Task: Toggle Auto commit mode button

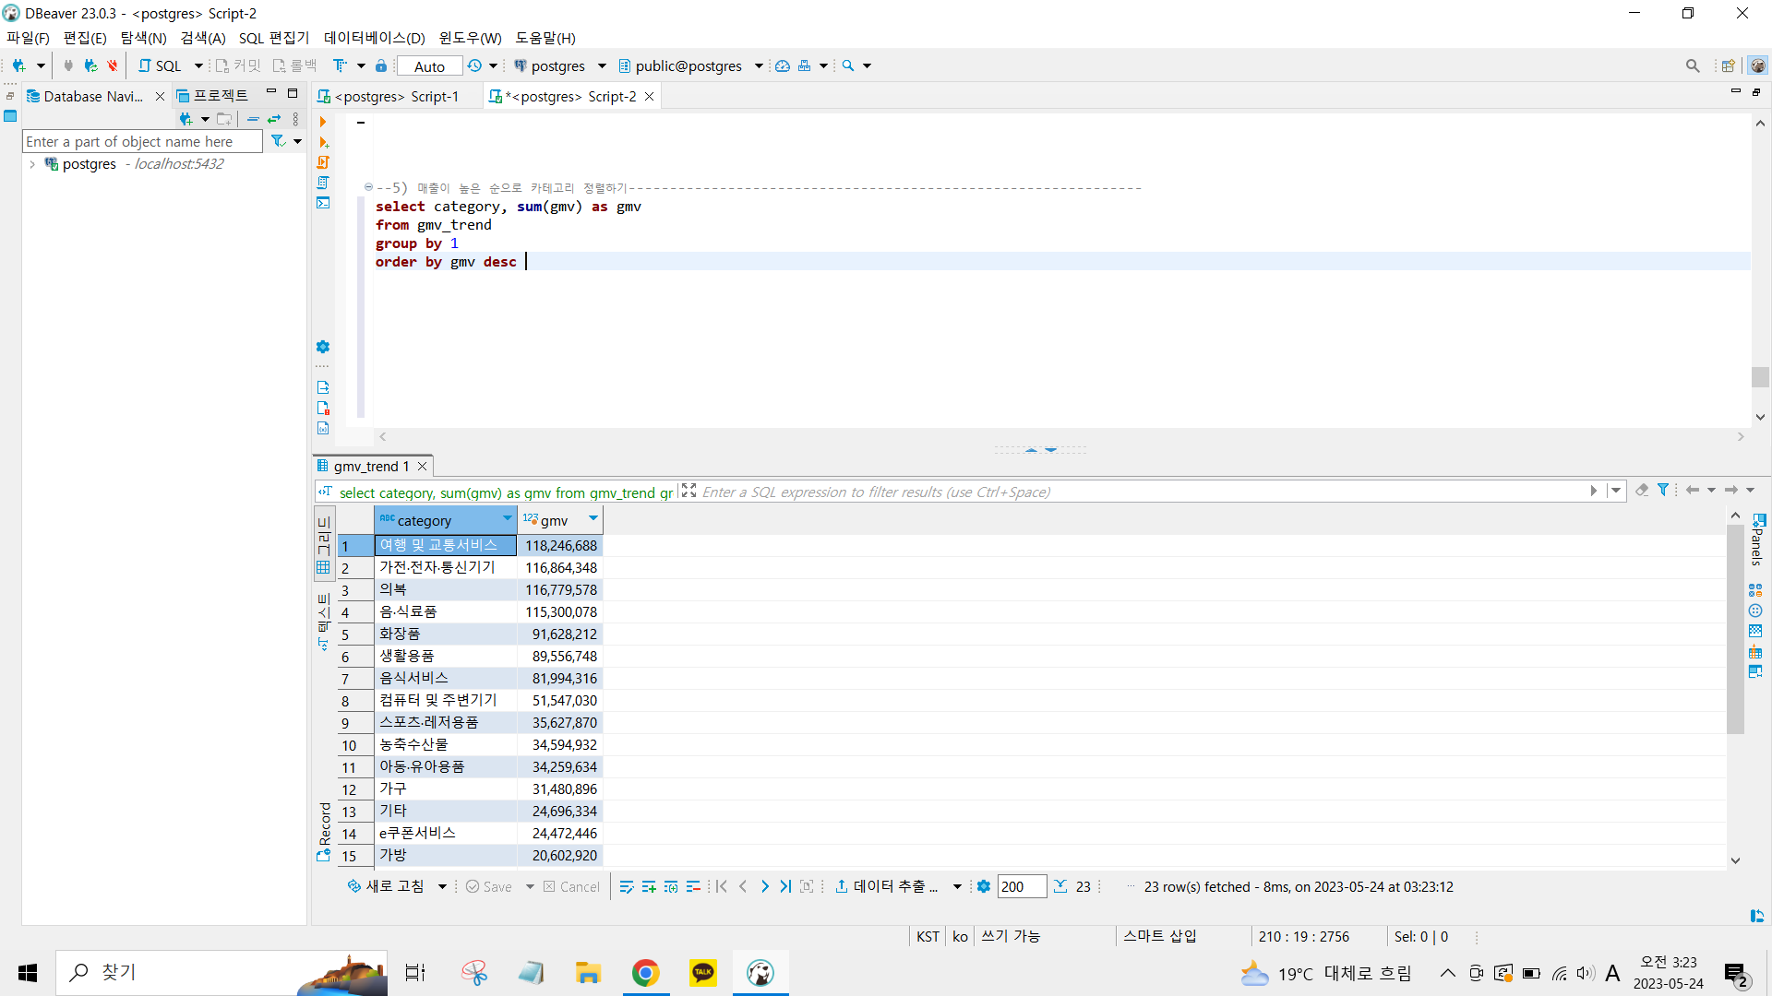Action: pos(429,66)
